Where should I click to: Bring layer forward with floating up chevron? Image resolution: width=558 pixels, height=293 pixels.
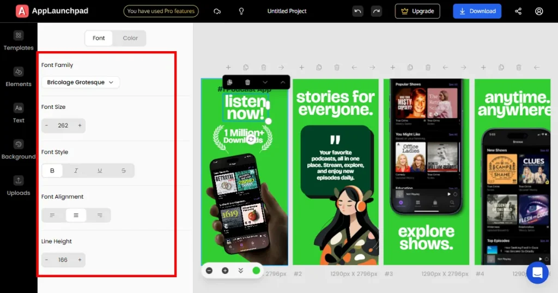(x=283, y=82)
